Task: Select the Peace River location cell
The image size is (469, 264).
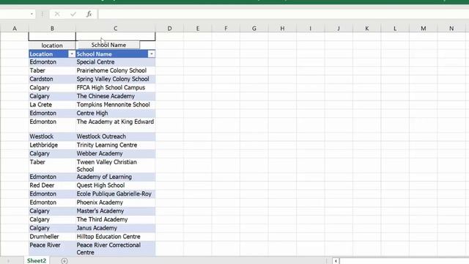Action: [52, 249]
